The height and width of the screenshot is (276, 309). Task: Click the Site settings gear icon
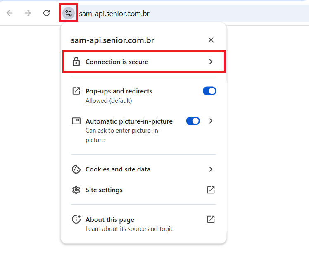click(76, 190)
